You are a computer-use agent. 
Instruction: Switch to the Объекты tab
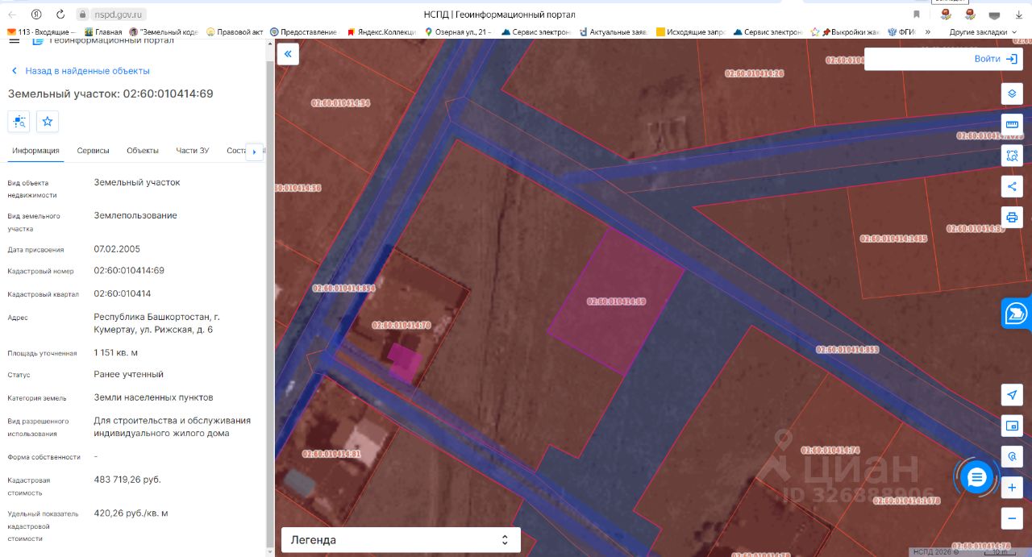(143, 151)
